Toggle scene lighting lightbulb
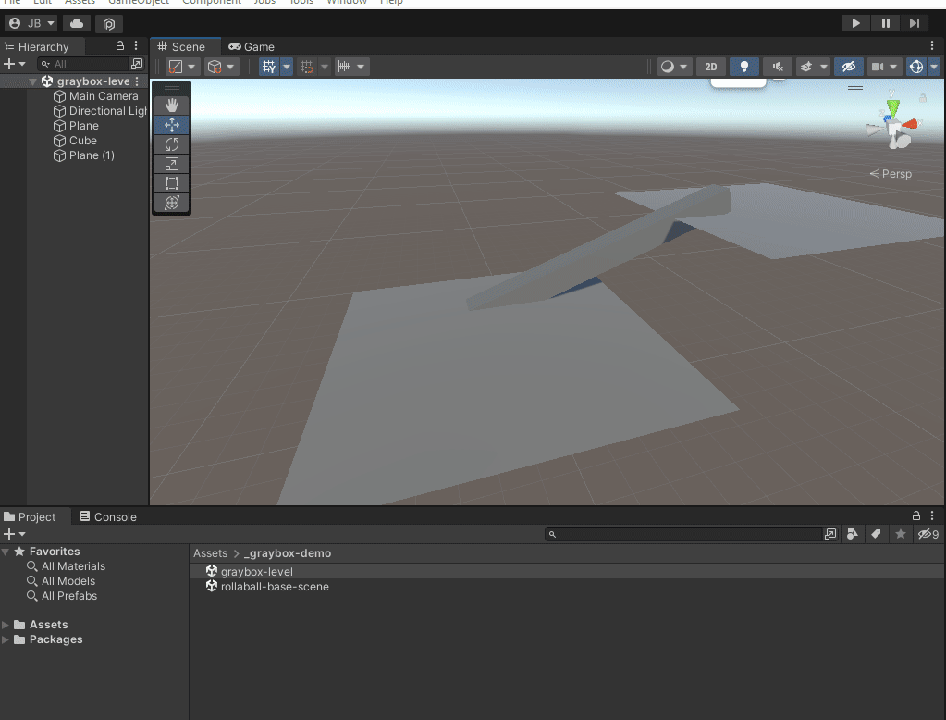Image resolution: width=946 pixels, height=720 pixels. click(744, 67)
